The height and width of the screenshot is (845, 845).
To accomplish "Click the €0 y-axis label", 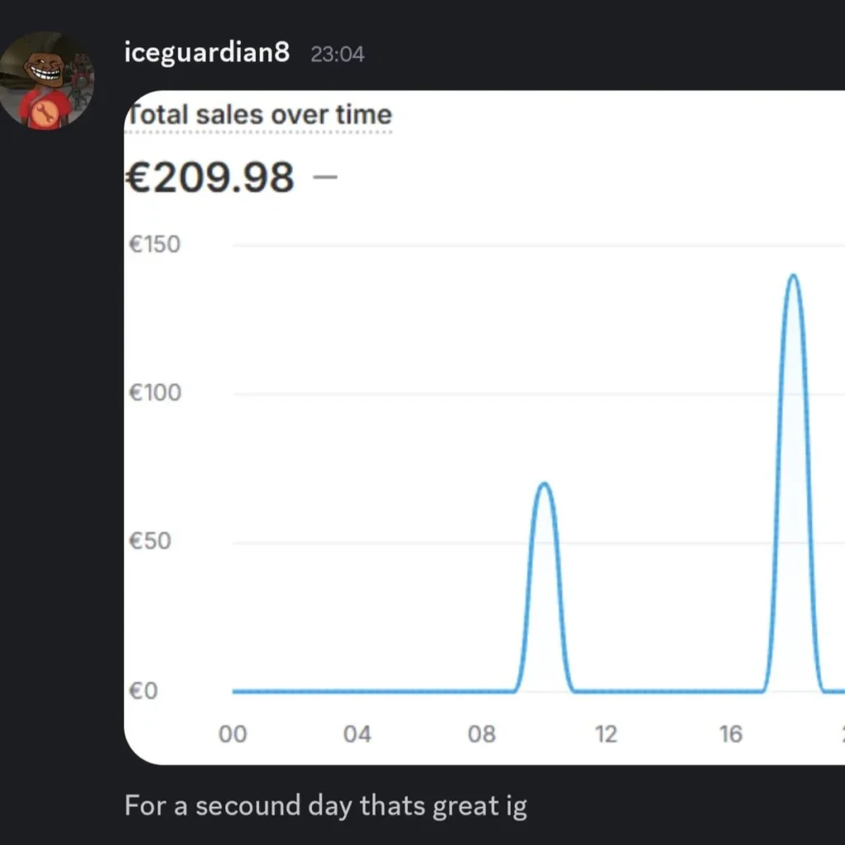I will (144, 691).
